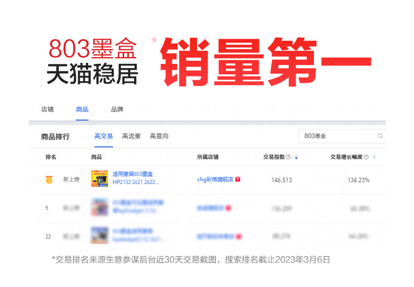Open blurred product link in rank 5 row
Viewport: 414px width, 287px height.
[x=138, y=206]
